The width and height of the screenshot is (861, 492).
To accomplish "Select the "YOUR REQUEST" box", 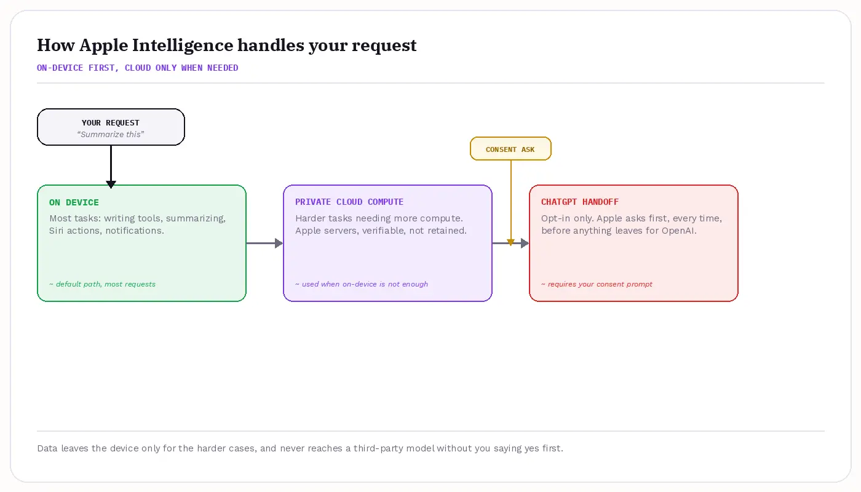I will (111, 127).
